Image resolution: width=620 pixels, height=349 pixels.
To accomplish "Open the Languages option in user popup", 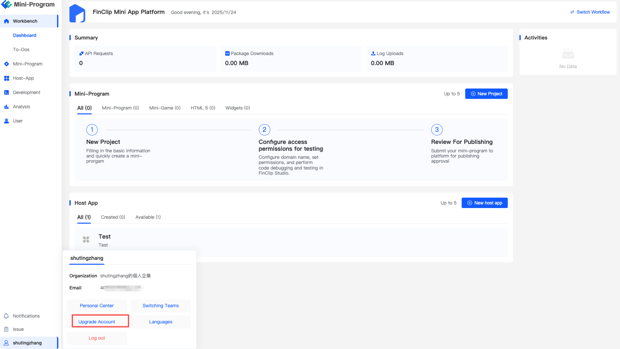I will [x=161, y=322].
